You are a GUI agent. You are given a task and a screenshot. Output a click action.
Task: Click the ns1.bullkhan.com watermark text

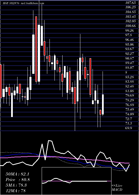click(32, 3)
